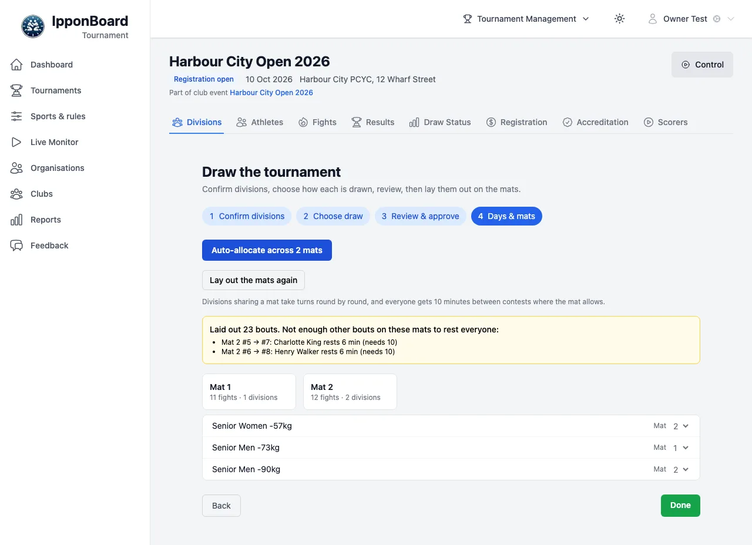This screenshot has height=545, width=752.
Task: Go to step 2 Choose draw
Action: click(x=333, y=216)
